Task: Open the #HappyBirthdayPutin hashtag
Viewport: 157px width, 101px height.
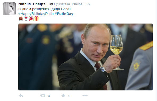Action: click(x=36, y=14)
